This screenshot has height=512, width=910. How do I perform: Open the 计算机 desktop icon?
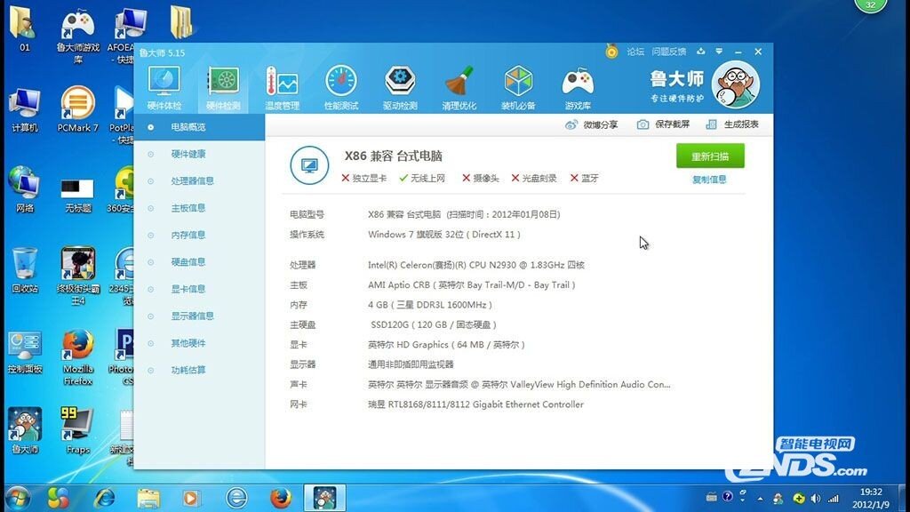[x=25, y=111]
